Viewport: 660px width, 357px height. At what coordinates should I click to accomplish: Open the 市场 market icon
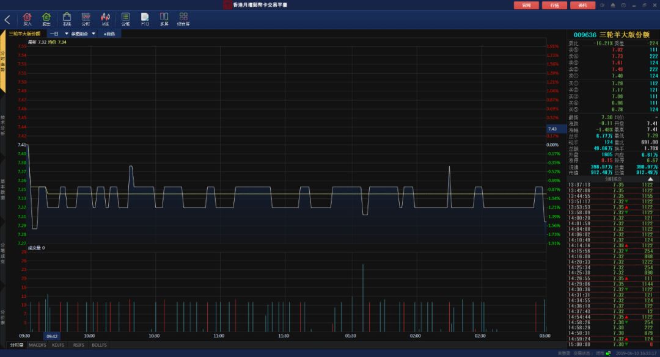(x=67, y=19)
